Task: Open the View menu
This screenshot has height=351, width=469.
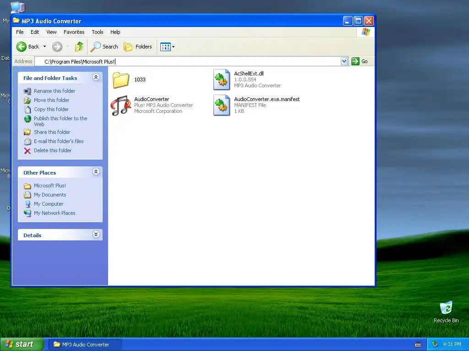Action: pyautogui.click(x=51, y=32)
